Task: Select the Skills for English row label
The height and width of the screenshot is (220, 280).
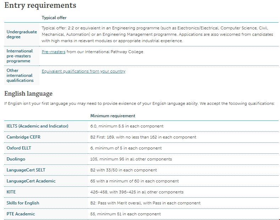Action: 23,203
